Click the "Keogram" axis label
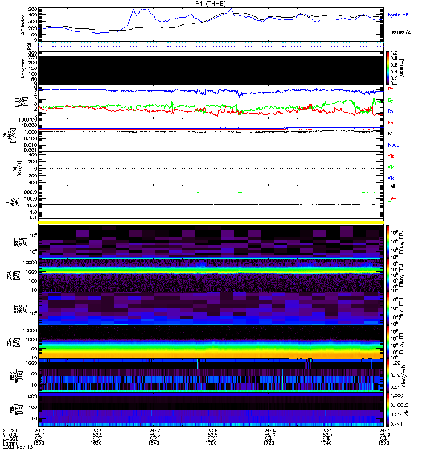427x455 pixels. pos(23,68)
